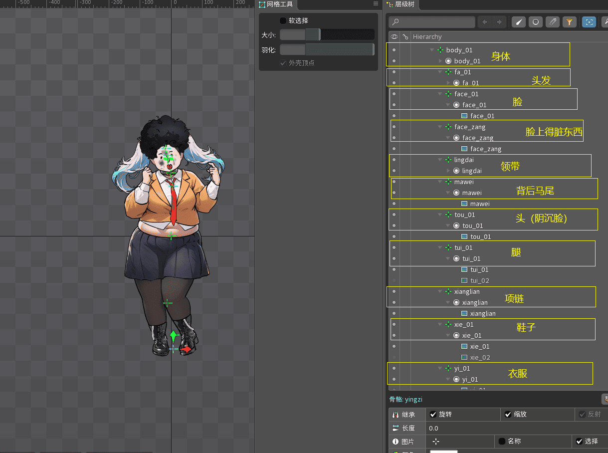608x453 pixels.
Task: Collapse the tou_01 slot node
Action: click(x=448, y=226)
